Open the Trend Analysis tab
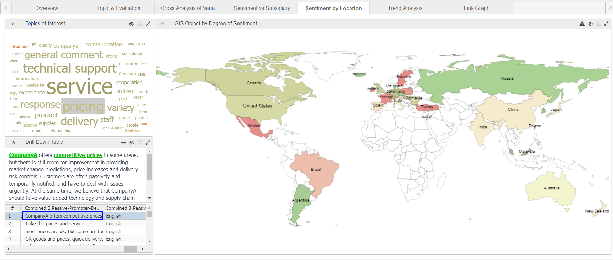The height and width of the screenshot is (260, 613). click(405, 8)
